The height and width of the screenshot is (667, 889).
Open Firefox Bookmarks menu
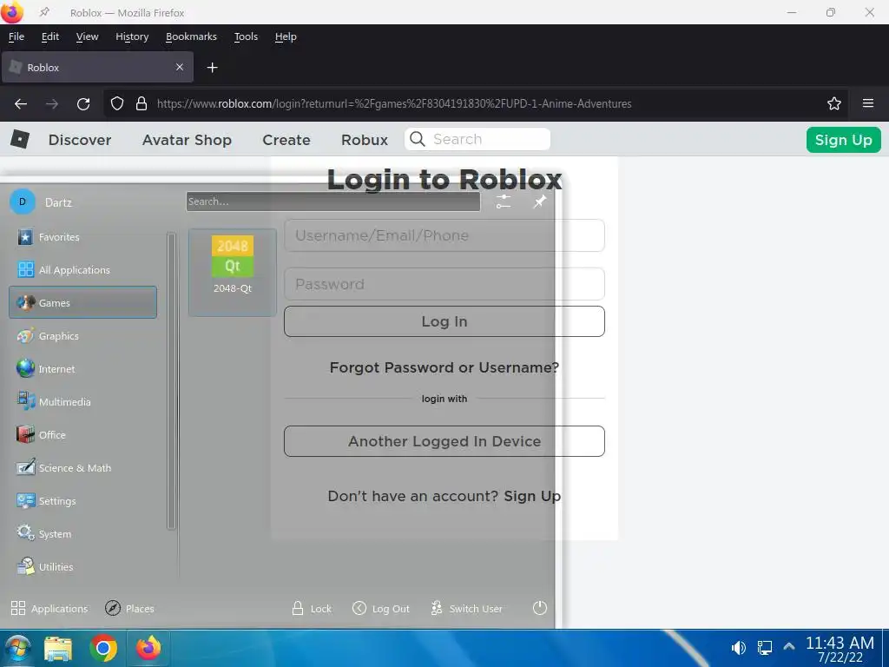click(x=191, y=36)
